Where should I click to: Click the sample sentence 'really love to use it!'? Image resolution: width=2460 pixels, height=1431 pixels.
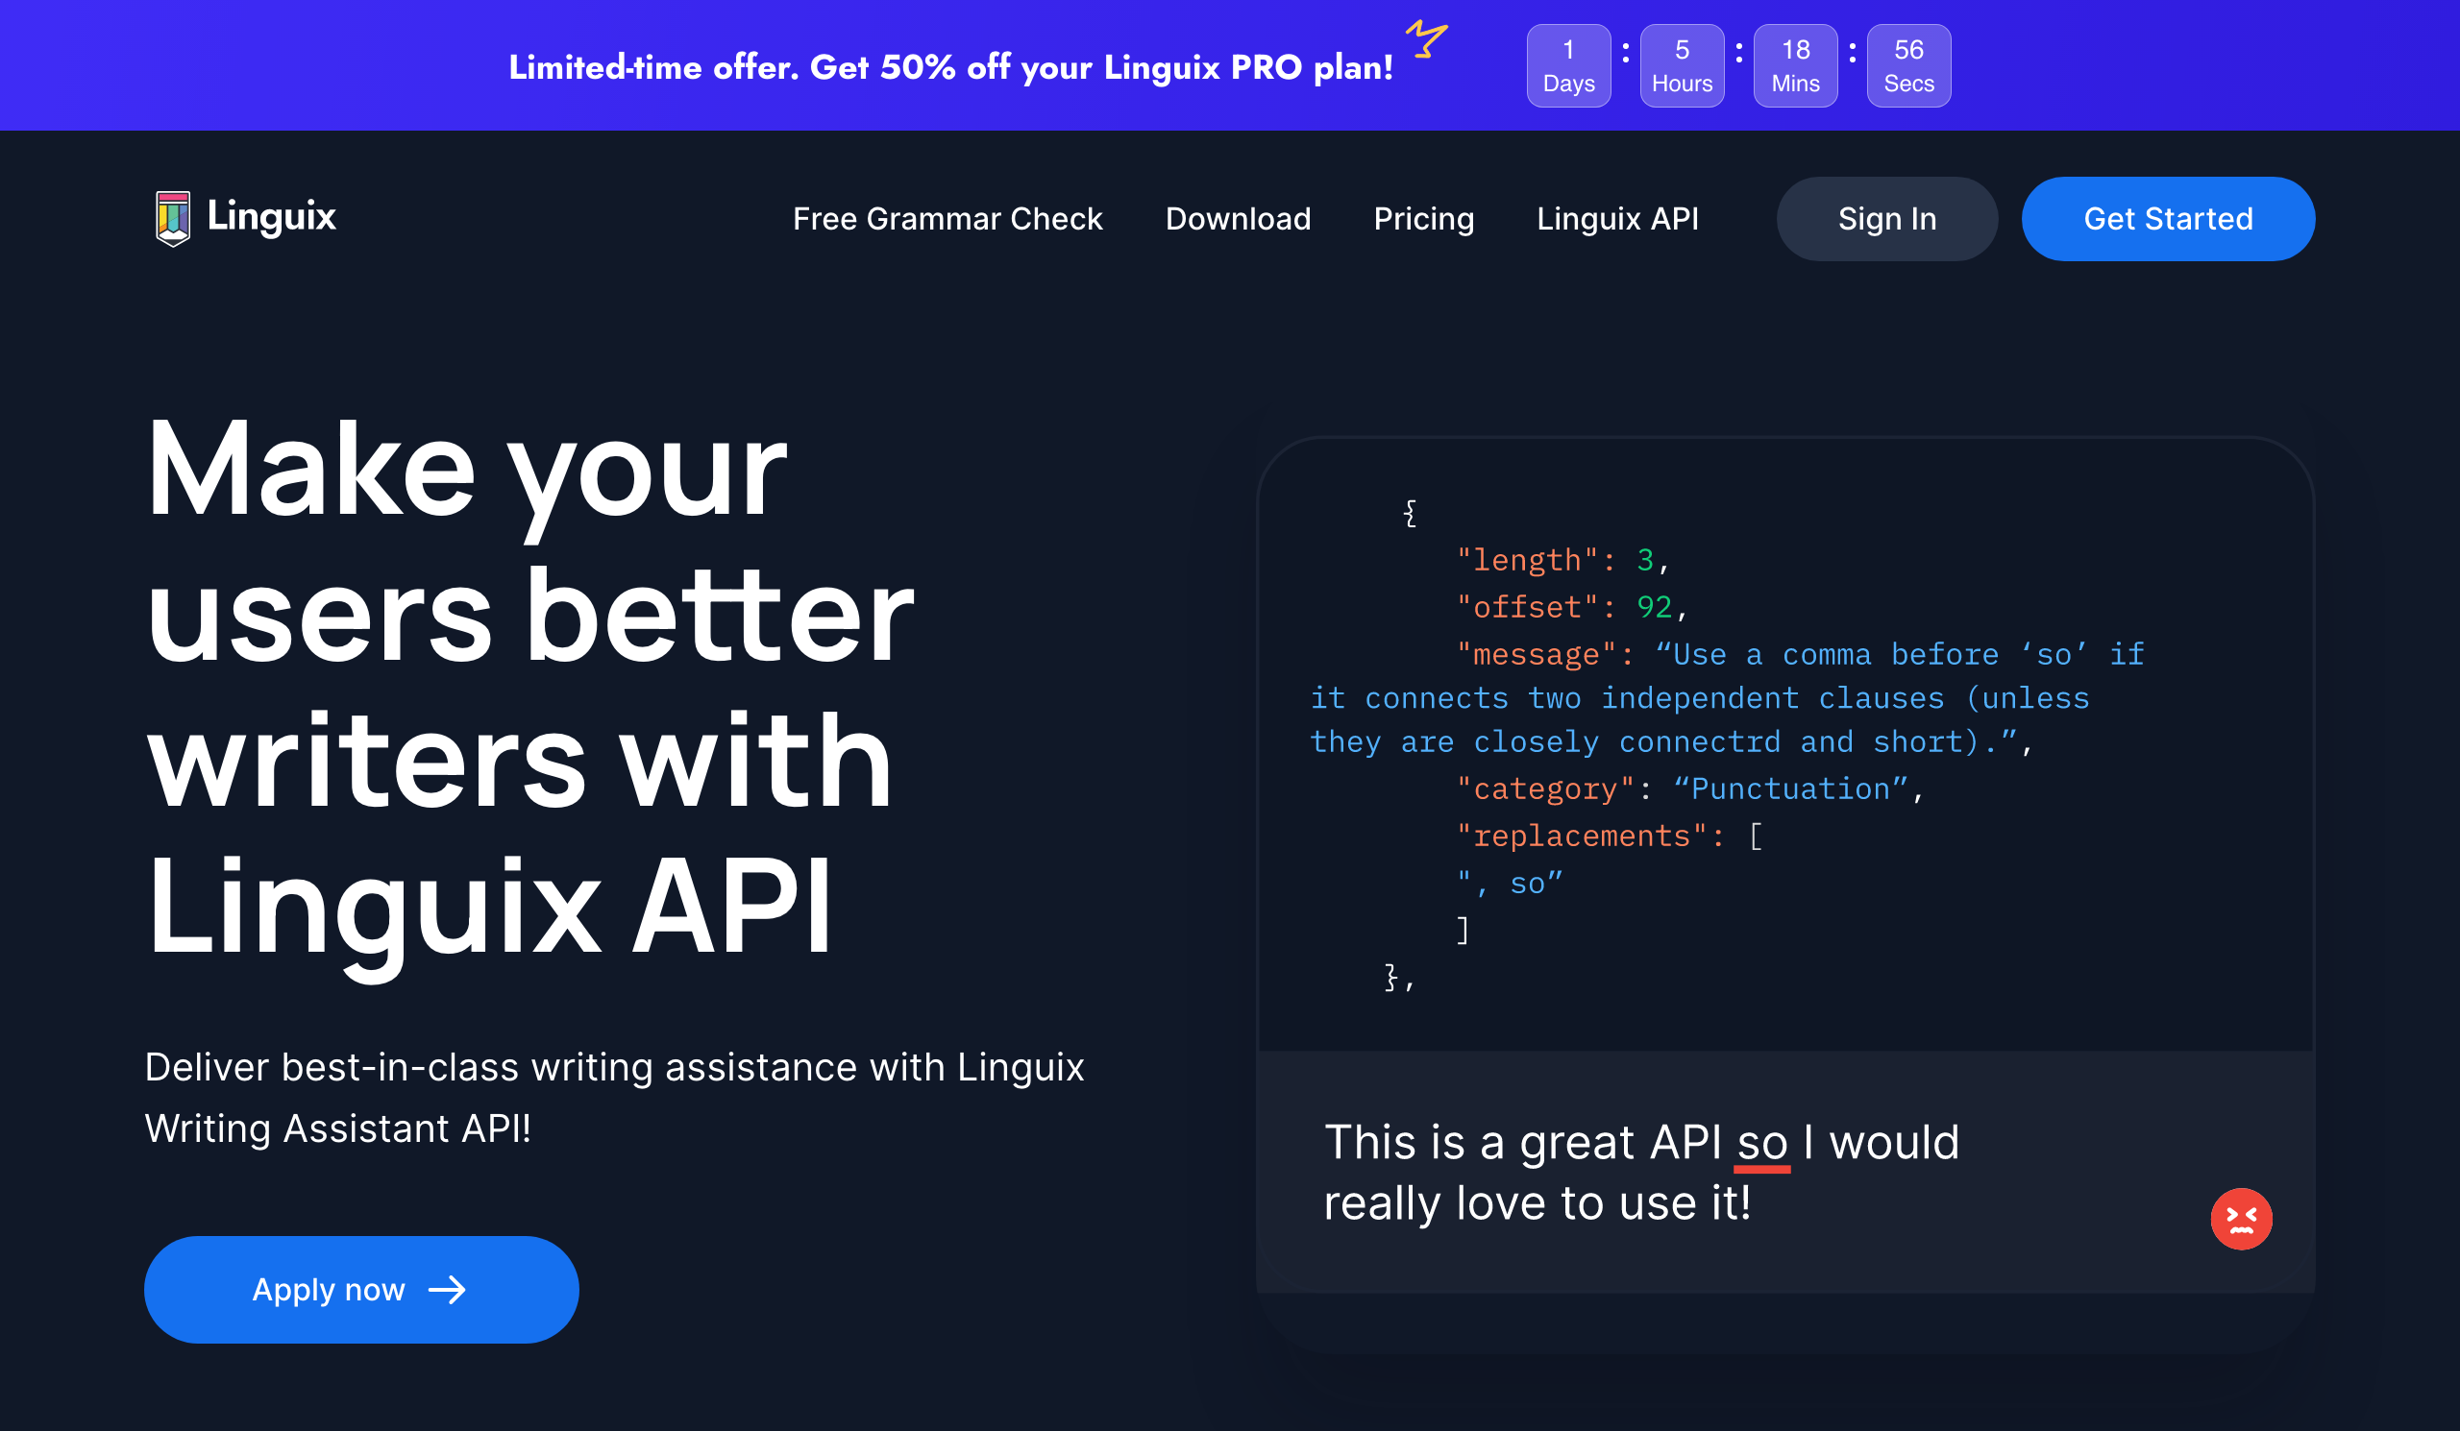click(1537, 1202)
